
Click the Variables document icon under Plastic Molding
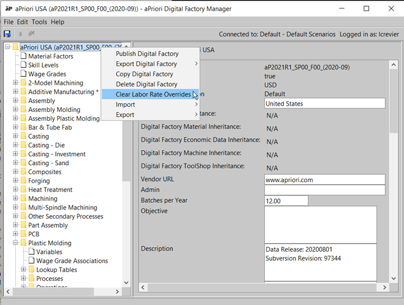(x=31, y=252)
